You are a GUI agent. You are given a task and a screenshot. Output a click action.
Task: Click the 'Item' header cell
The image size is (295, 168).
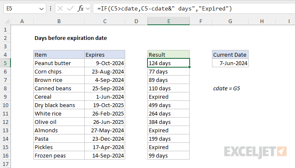pyautogui.click(x=59, y=55)
